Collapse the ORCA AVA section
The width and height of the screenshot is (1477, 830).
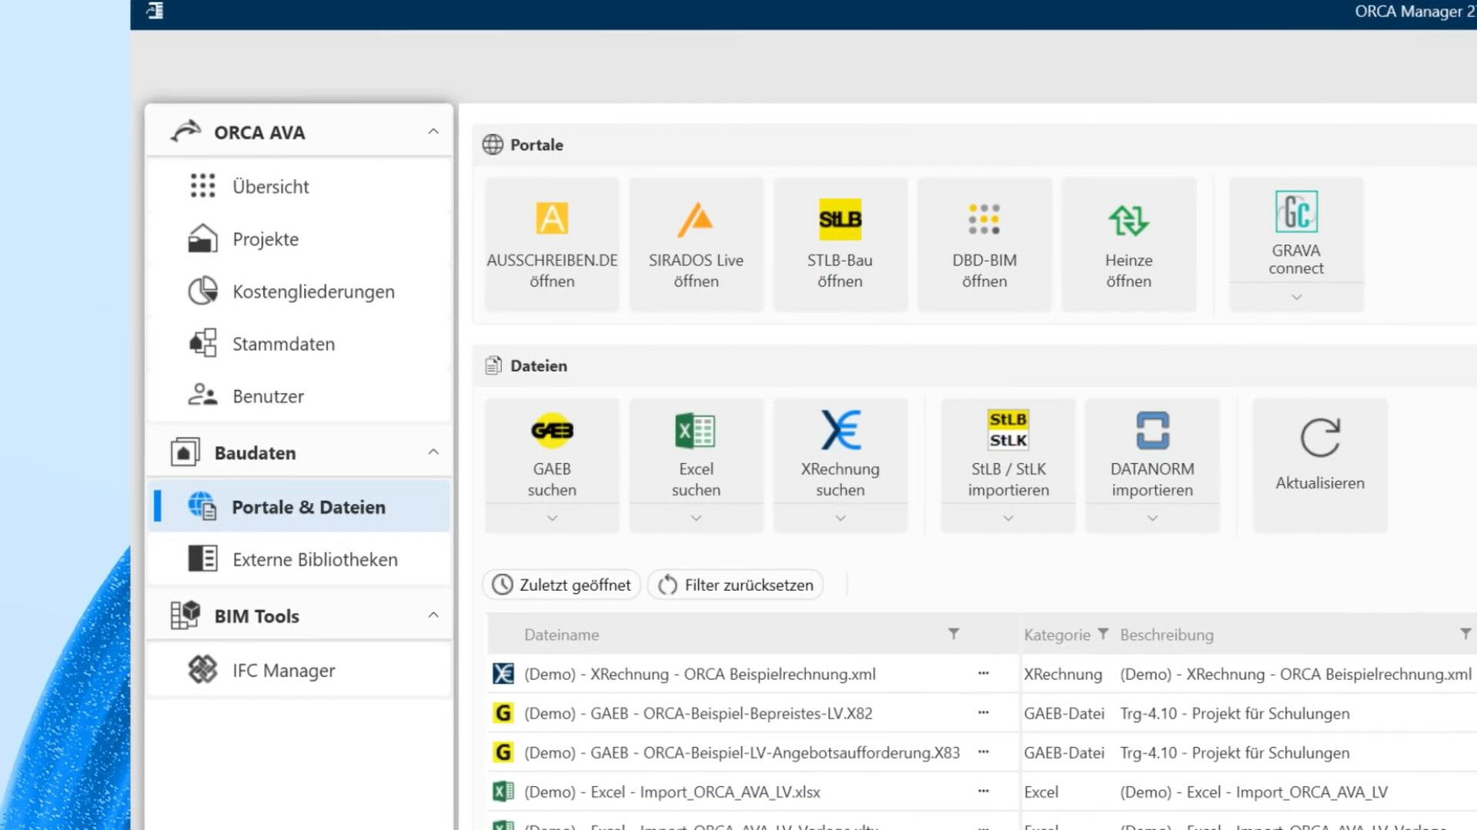pyautogui.click(x=433, y=132)
